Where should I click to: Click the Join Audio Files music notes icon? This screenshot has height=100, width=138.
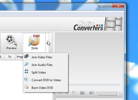tap(26, 64)
